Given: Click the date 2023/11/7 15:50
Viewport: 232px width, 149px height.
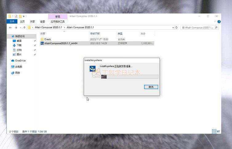Looking at the screenshot, I should pyautogui.click(x=99, y=39).
